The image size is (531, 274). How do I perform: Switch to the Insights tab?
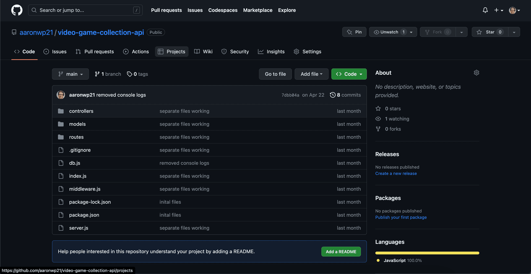point(271,52)
